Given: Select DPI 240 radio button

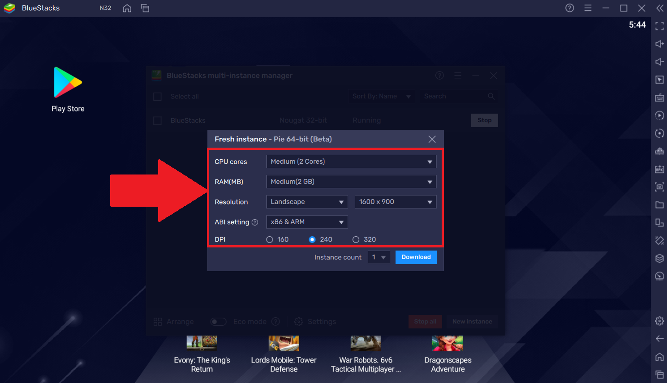Looking at the screenshot, I should pos(312,240).
